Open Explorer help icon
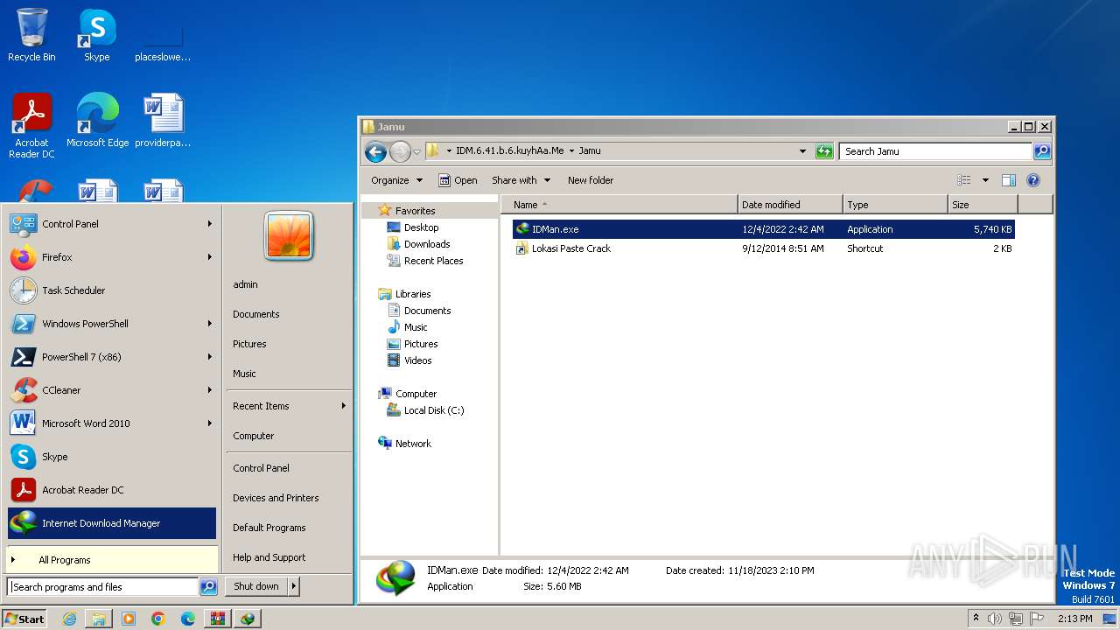This screenshot has height=630, width=1120. coord(1033,180)
